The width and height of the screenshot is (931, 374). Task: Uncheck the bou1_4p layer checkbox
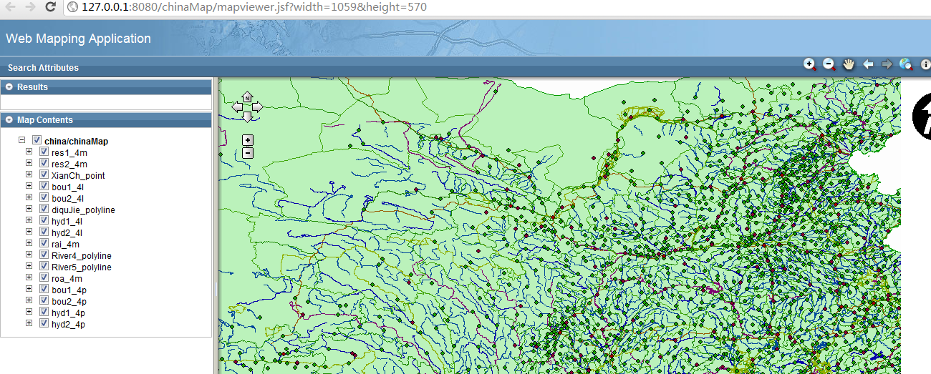44,290
